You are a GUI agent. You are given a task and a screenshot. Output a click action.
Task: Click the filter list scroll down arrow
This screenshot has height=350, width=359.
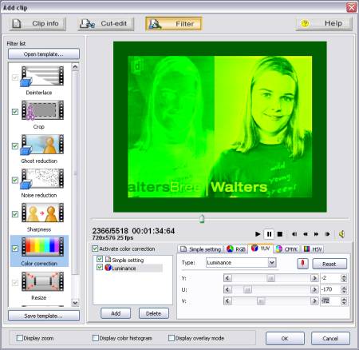point(75,303)
